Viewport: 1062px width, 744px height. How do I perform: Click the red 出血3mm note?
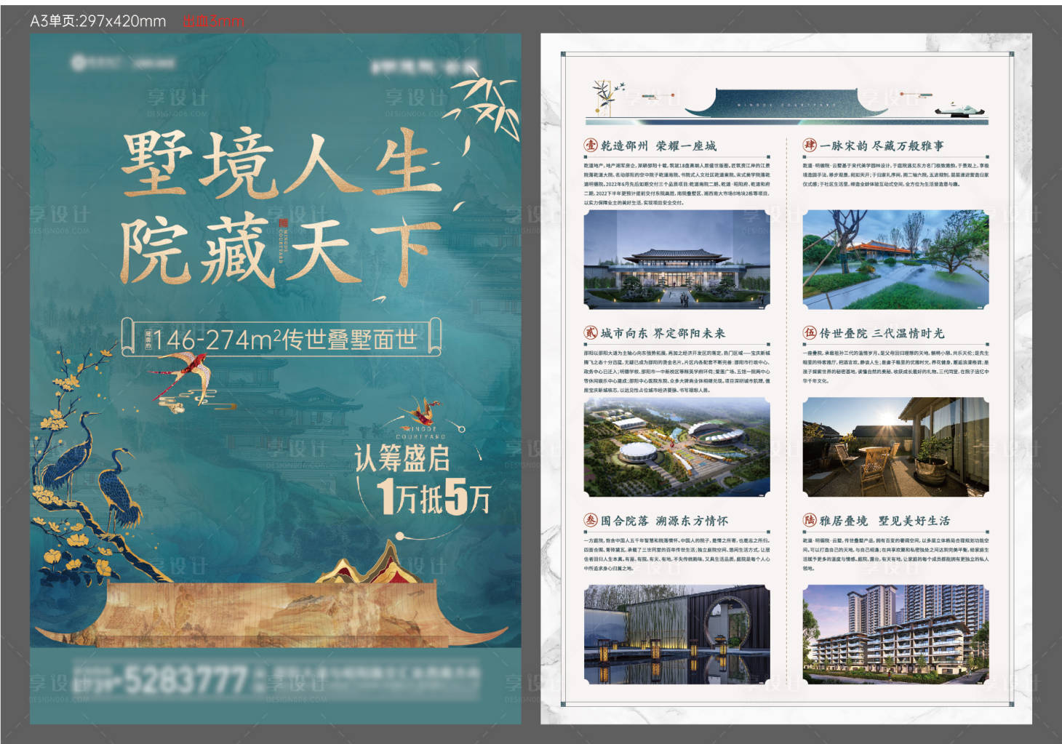pyautogui.click(x=212, y=21)
